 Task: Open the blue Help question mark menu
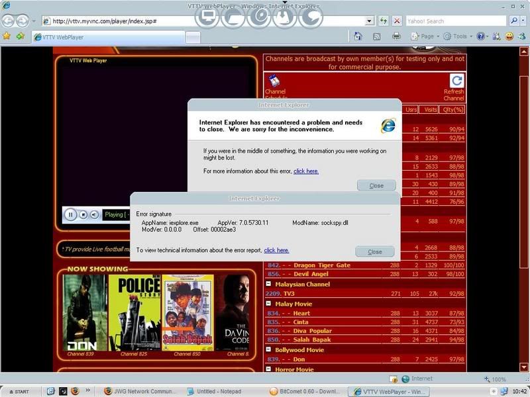pyautogui.click(x=482, y=36)
